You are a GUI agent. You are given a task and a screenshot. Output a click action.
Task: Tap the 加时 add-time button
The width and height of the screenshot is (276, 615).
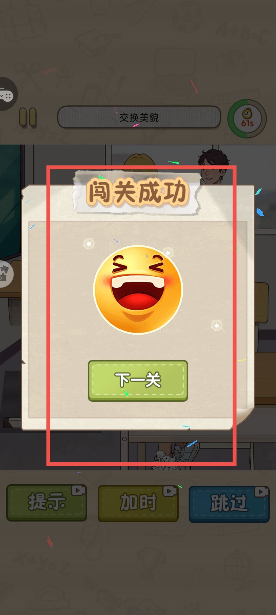[138, 503]
